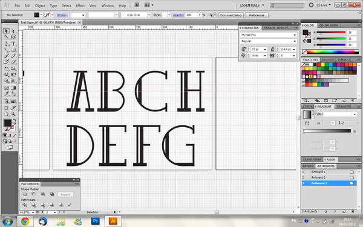Select the Line Segment tool
Viewport: 363px width, 227px height.
click(6, 50)
